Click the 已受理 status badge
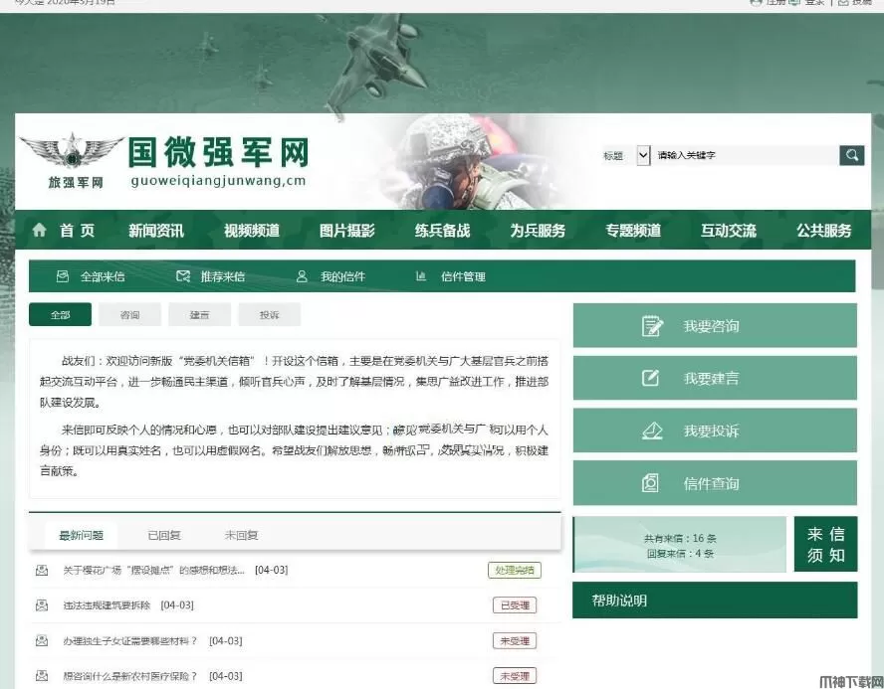 click(515, 605)
